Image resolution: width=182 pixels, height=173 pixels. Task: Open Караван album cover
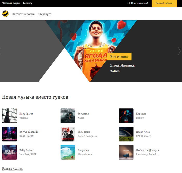pyautogui.click(x=126, y=116)
